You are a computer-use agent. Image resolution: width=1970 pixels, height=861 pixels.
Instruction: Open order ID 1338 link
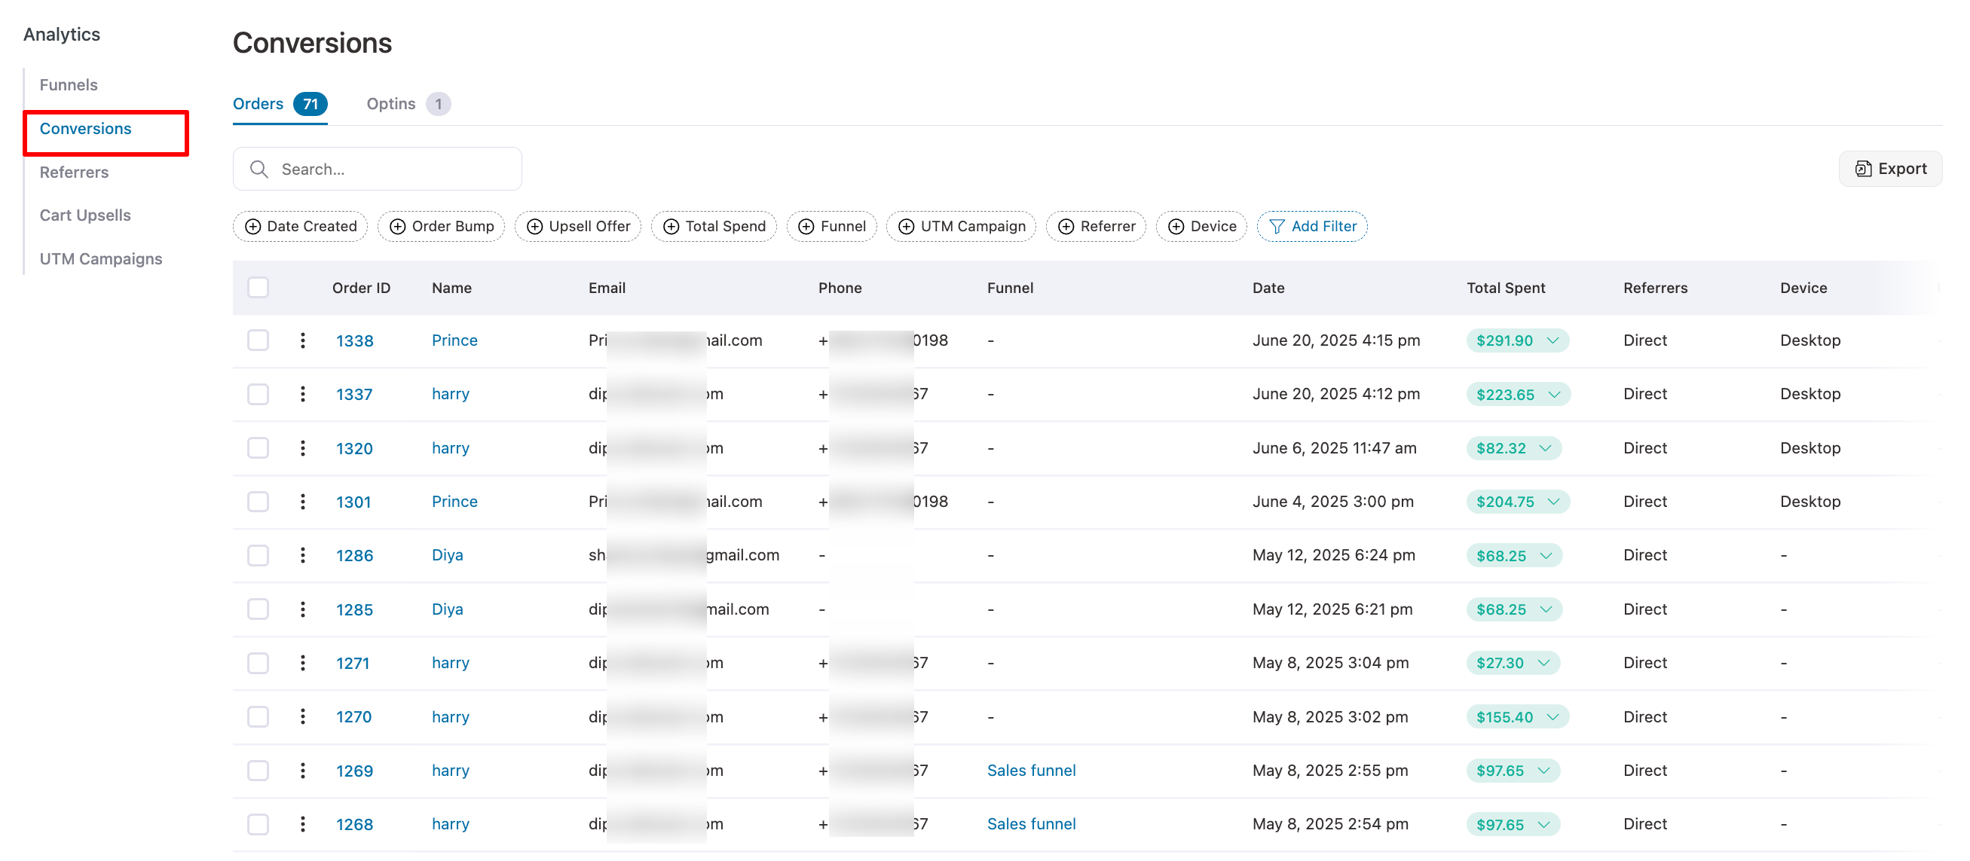[355, 341]
